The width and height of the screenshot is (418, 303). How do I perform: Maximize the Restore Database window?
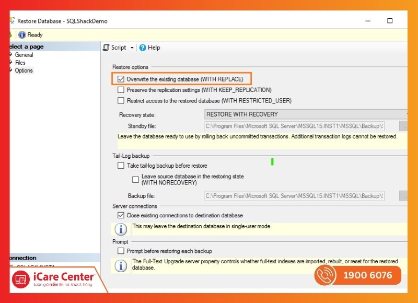coord(390,21)
